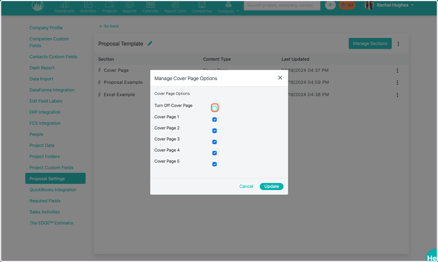Click the Content Type column header
Image resolution: width=438 pixels, height=262 pixels.
coord(217,59)
